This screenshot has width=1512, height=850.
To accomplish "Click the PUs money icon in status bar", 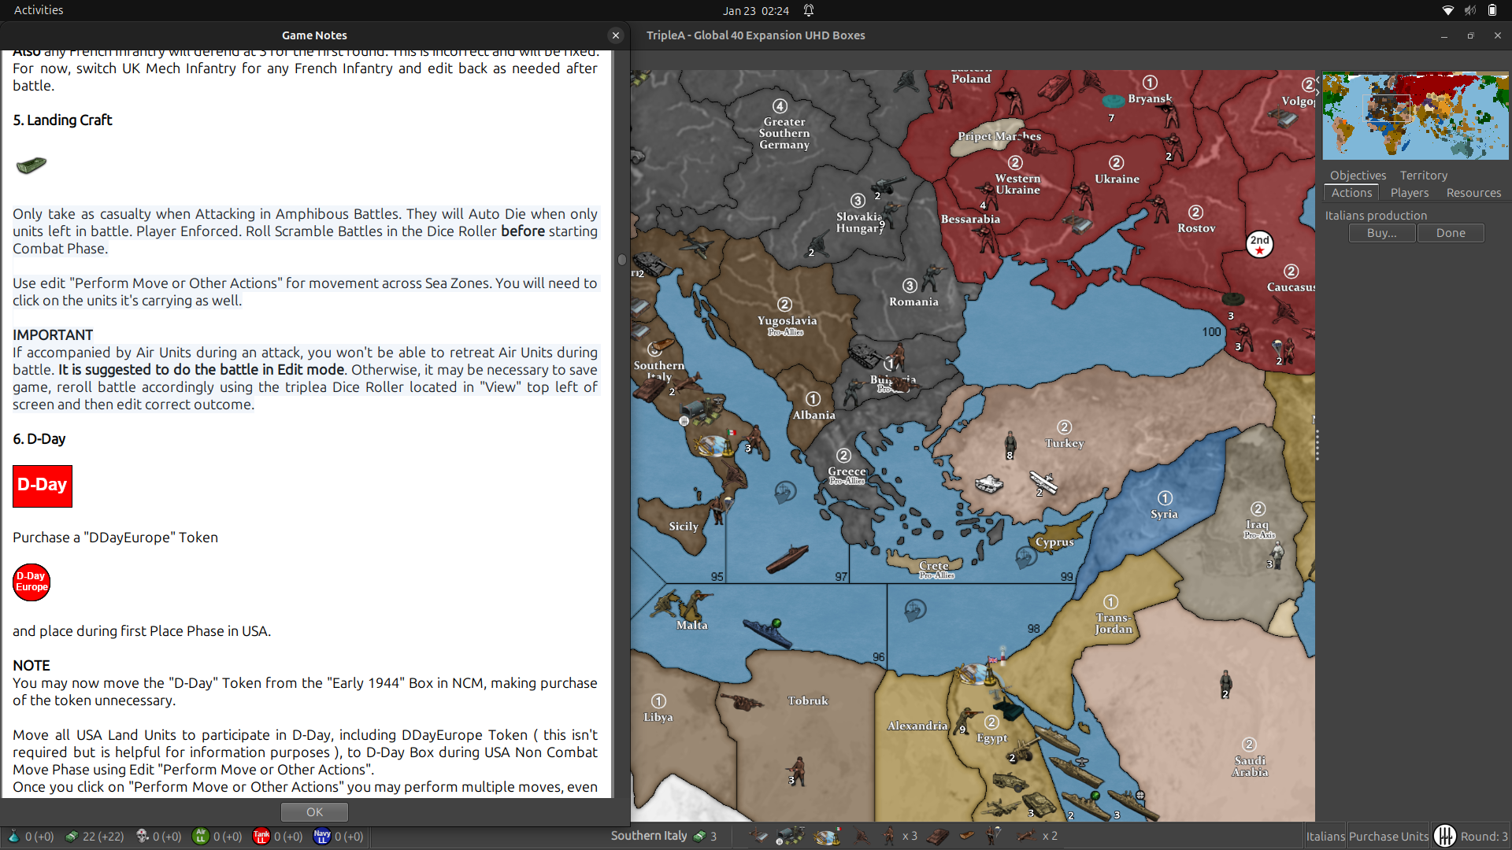I will (x=71, y=837).
